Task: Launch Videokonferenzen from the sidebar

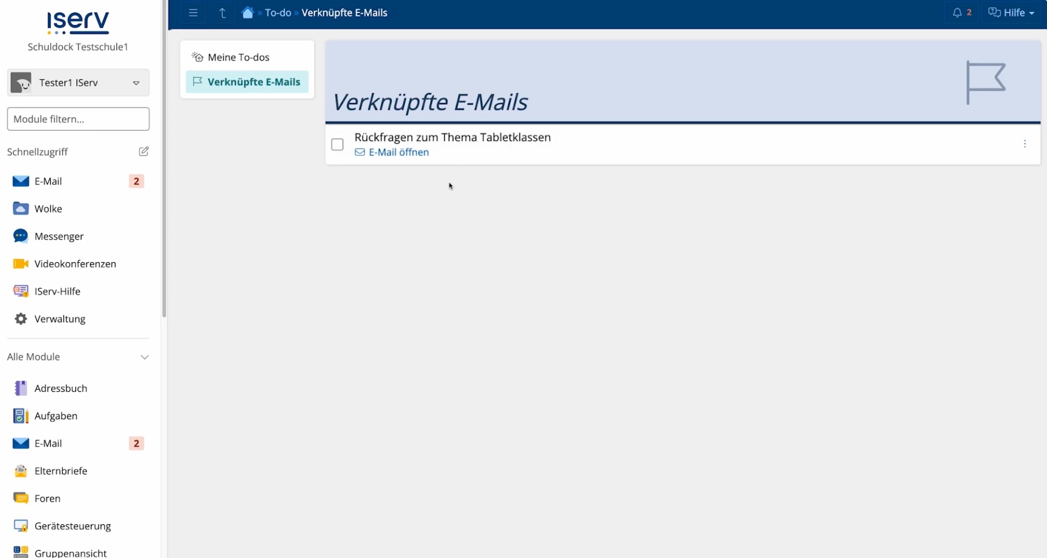Action: (75, 263)
